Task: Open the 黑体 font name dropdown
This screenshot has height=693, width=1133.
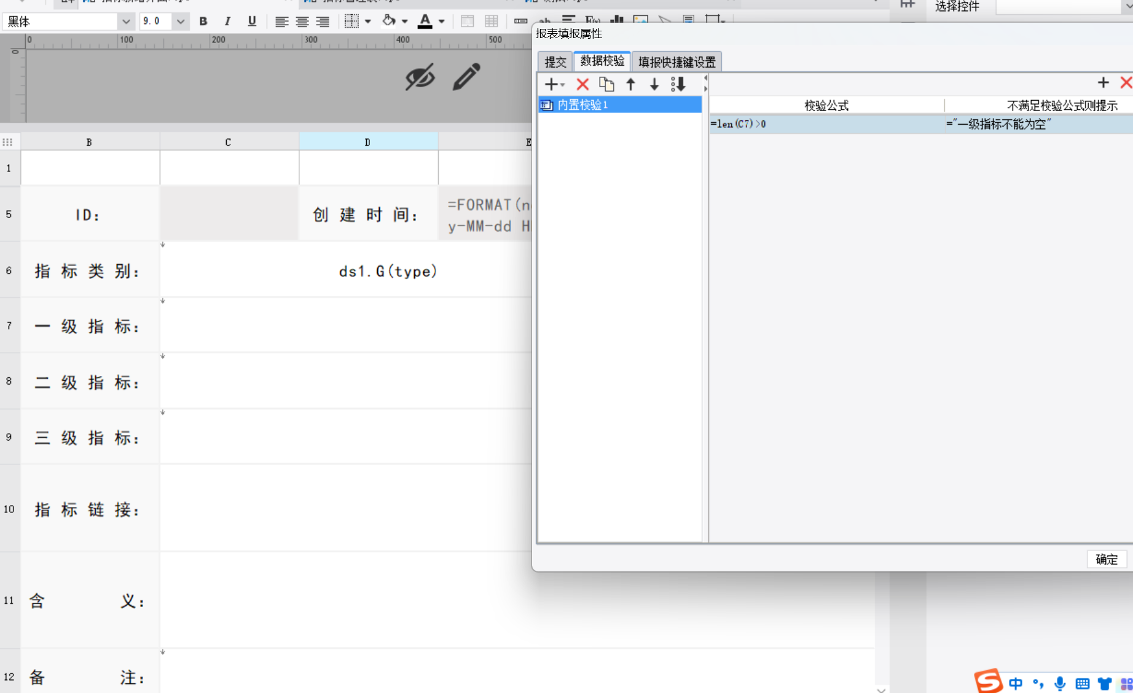Action: click(126, 22)
